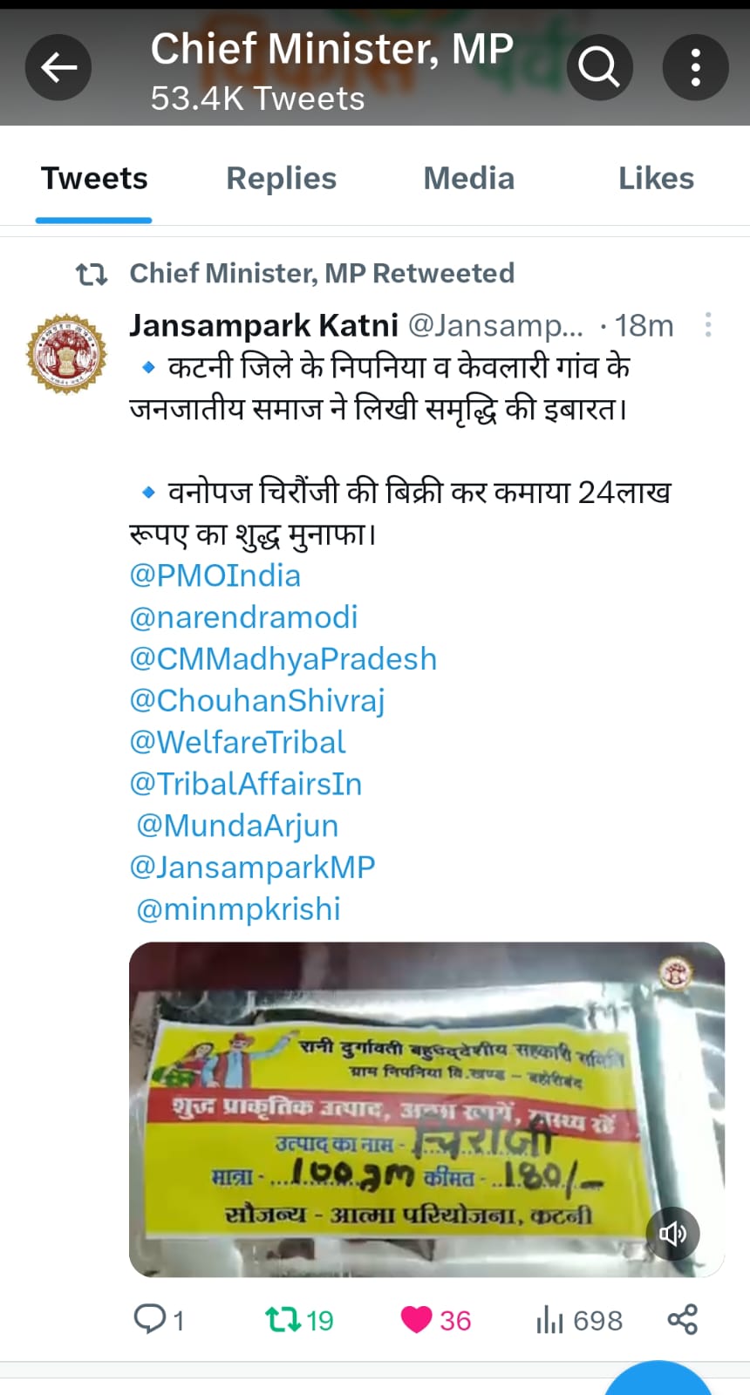This screenshot has width=750, height=1395.
Task: Go back using the arrow icon
Action: 58,67
